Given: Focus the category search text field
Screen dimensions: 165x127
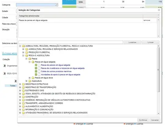Looking at the screenshot, I should coord(71,42).
